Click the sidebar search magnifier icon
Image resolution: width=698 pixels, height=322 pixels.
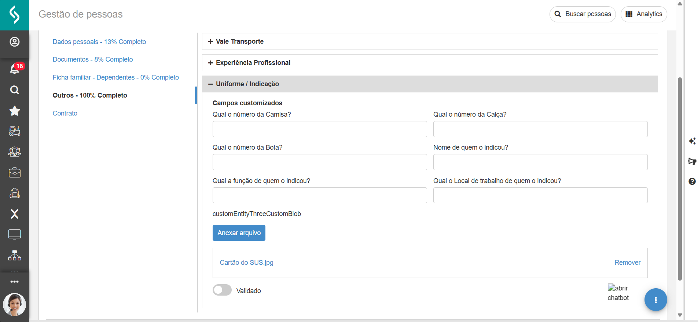(x=15, y=90)
